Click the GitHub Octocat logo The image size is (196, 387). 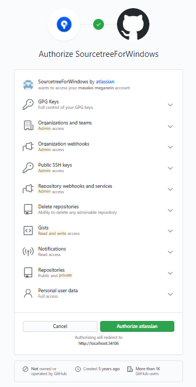(x=133, y=24)
